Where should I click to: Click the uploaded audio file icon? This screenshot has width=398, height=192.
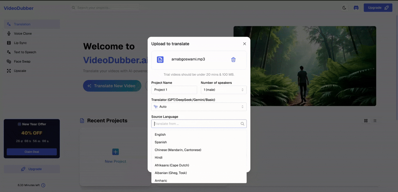click(160, 60)
